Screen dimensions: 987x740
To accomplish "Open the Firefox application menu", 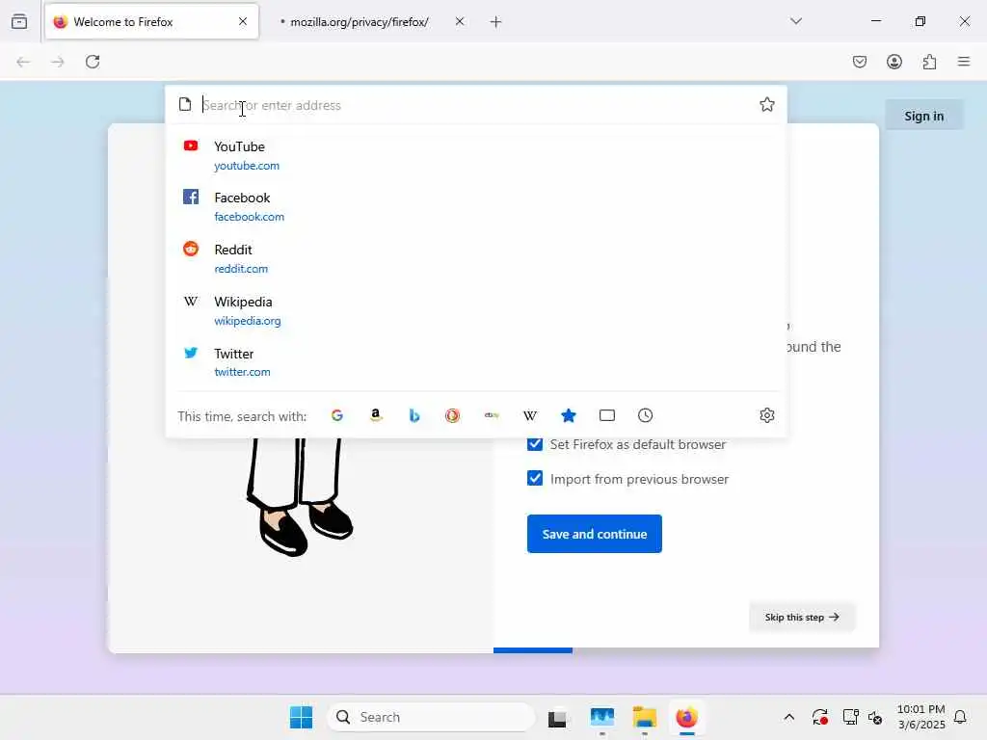I will coord(964,62).
